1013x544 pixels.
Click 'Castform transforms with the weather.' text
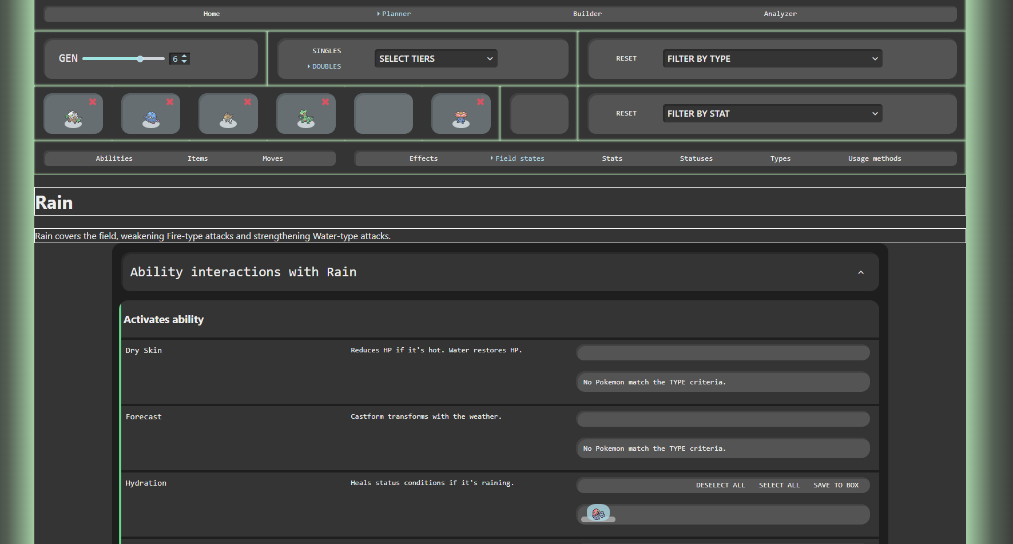click(426, 416)
